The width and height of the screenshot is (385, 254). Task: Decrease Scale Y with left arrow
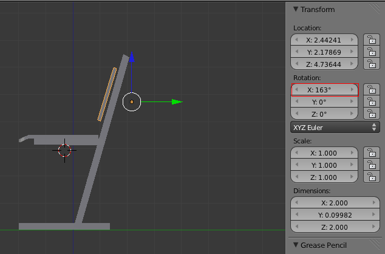(x=296, y=165)
